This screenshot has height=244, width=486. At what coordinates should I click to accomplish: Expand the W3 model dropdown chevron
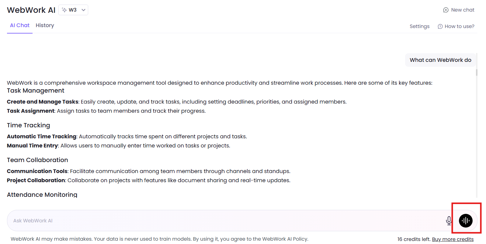point(83,10)
